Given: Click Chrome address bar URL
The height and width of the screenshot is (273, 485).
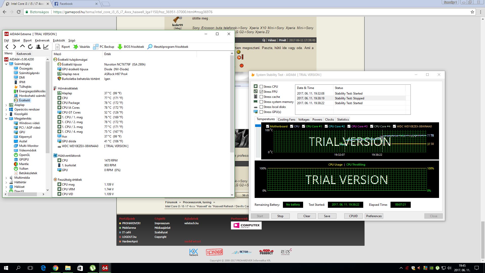Looking at the screenshot, I should tap(133, 12).
